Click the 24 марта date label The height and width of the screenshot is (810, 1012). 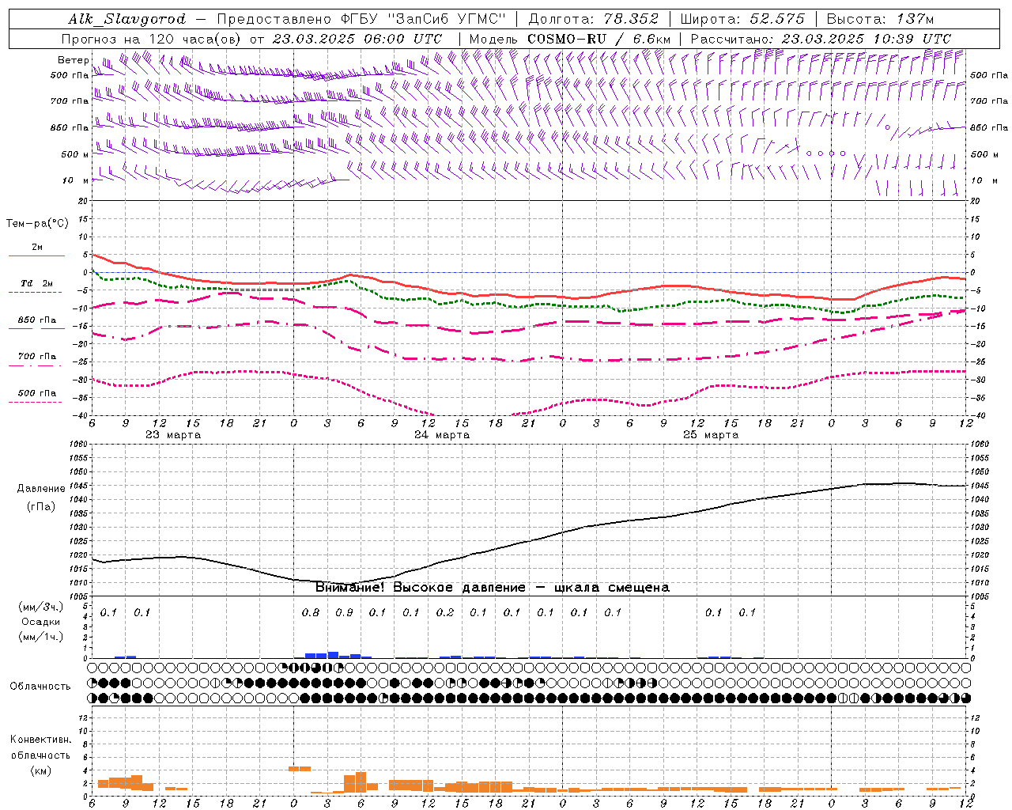pos(442,435)
